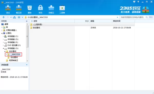Image resolution: width=154 pixels, height=94 pixels.
Task: Collapse the 详细信息 panel arrow
Action: click(27, 65)
